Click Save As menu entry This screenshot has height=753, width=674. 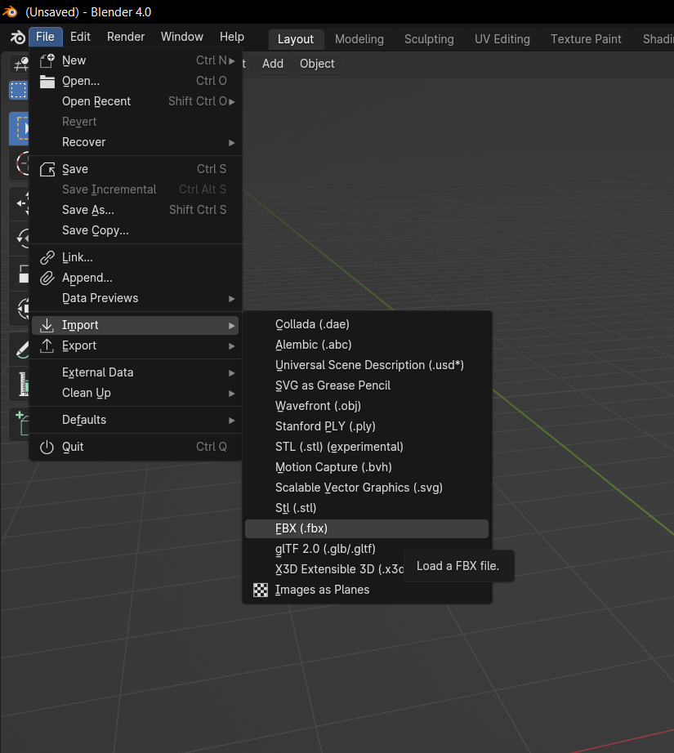coord(88,210)
